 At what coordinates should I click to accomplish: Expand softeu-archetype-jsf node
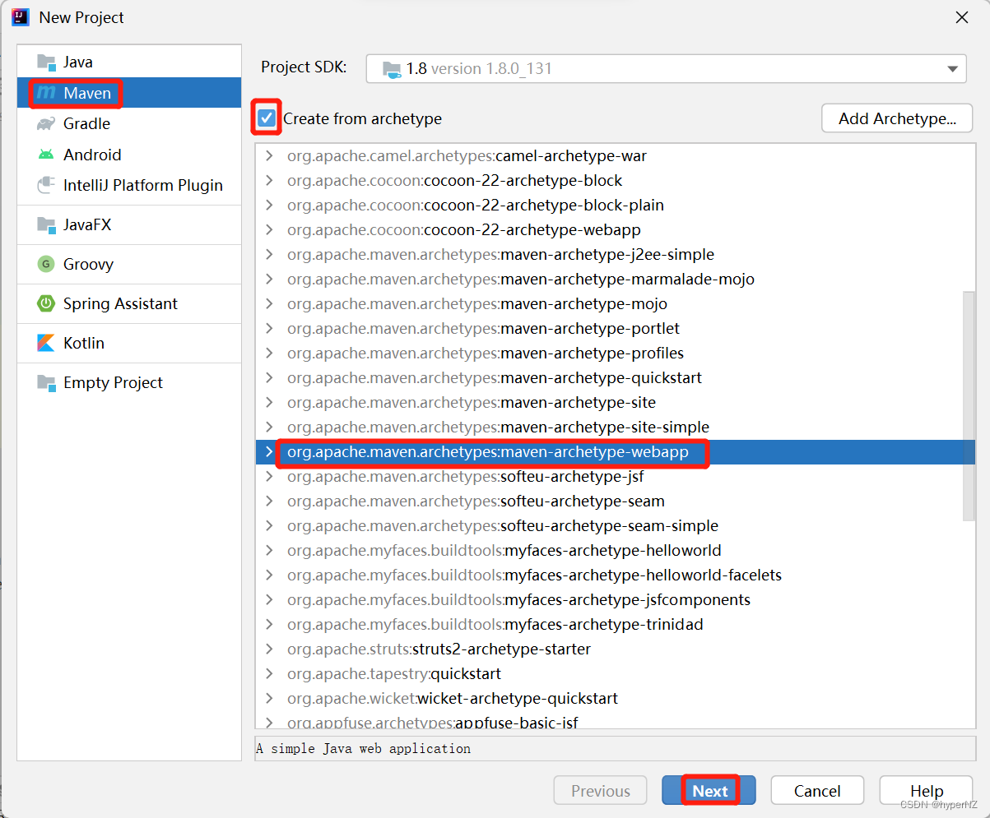click(x=269, y=476)
